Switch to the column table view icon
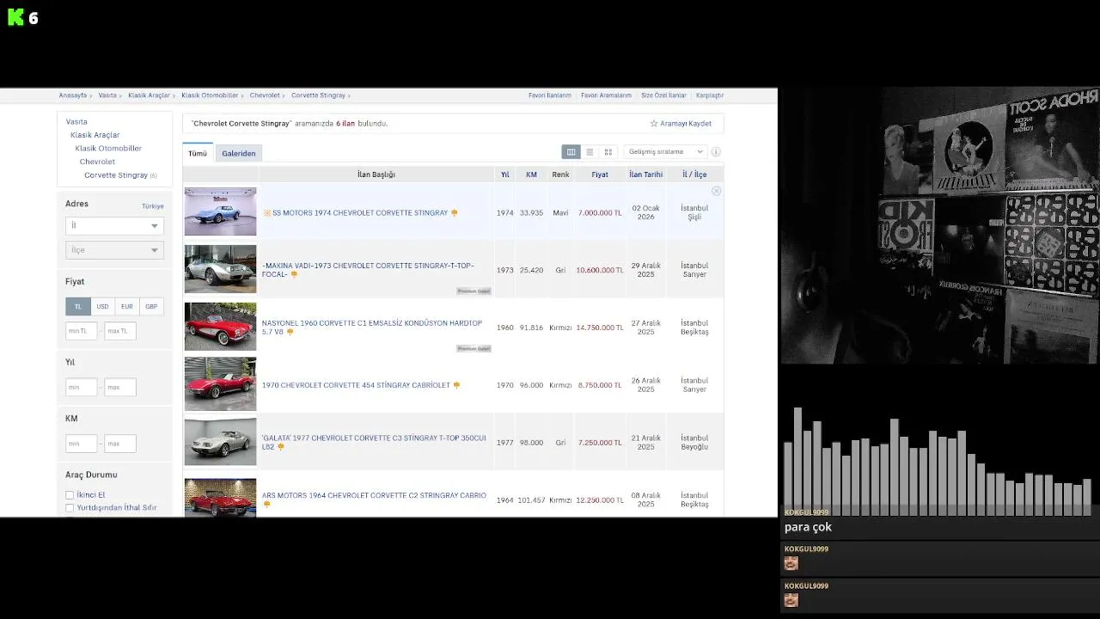 571,152
